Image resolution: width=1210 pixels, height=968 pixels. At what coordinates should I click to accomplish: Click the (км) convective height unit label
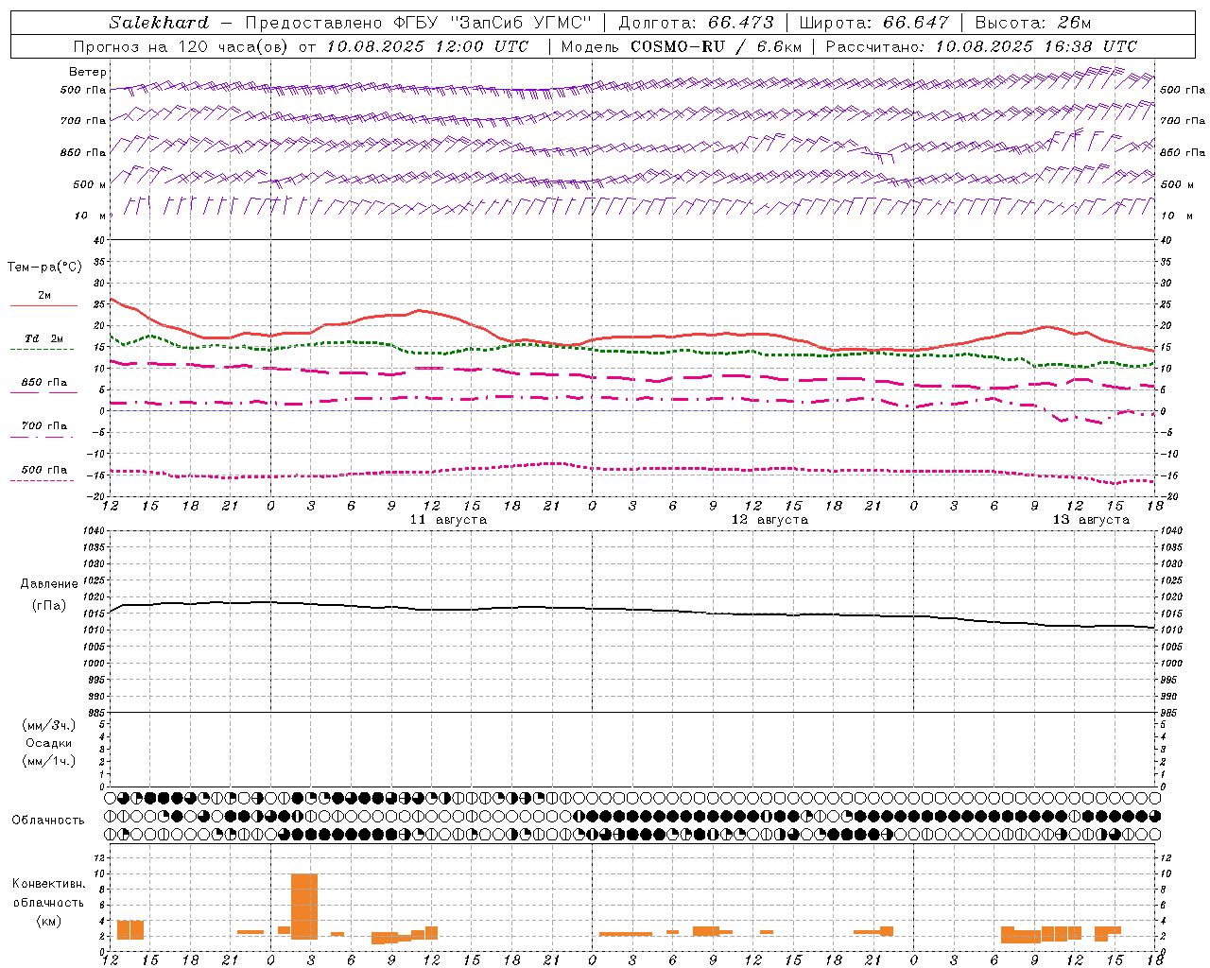48,921
